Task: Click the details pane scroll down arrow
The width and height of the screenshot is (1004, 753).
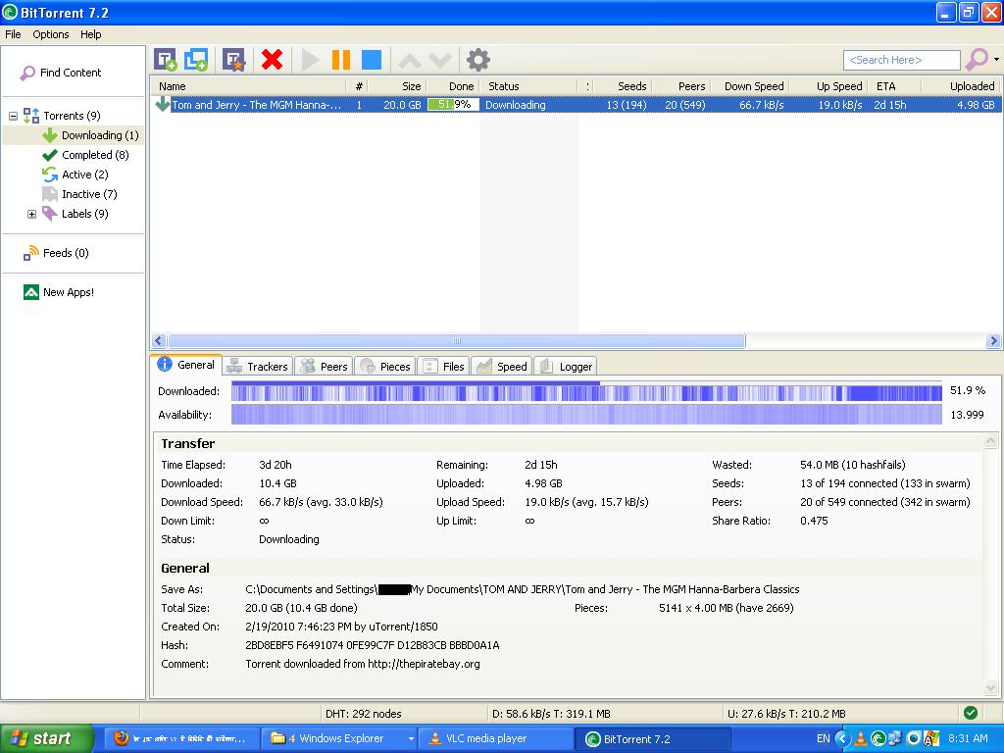Action: (990, 688)
